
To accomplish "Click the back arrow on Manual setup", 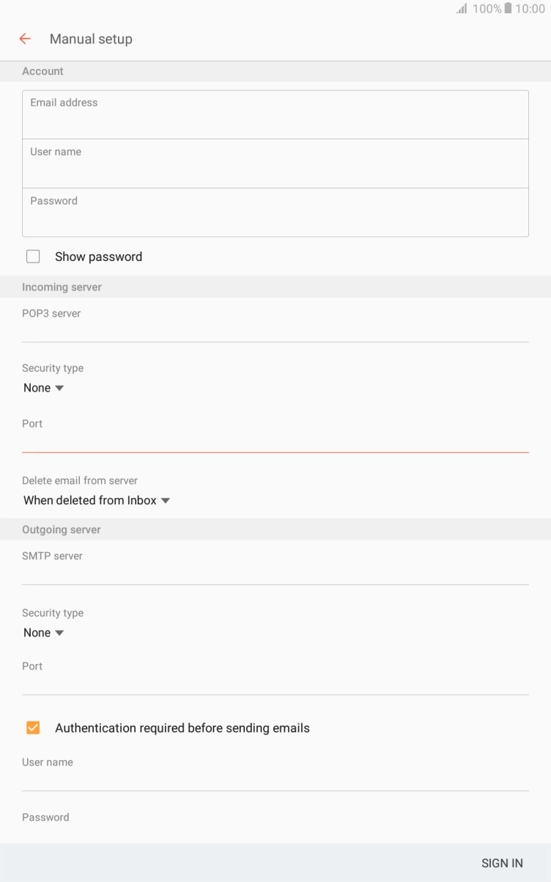I will pos(25,38).
